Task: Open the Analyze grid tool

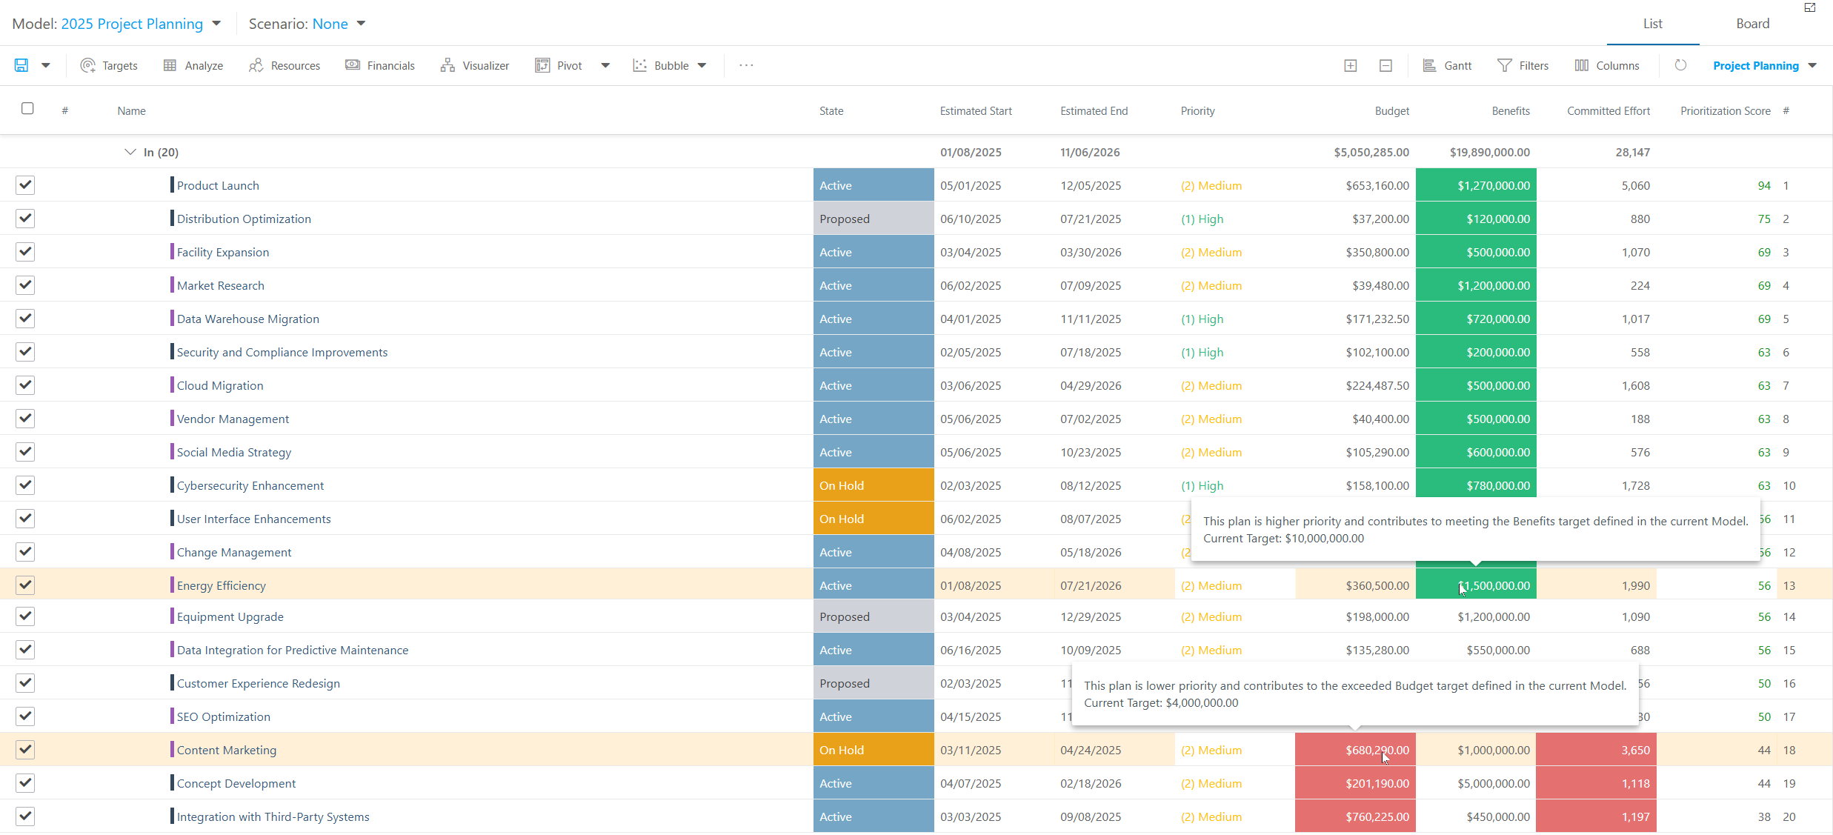Action: (193, 65)
